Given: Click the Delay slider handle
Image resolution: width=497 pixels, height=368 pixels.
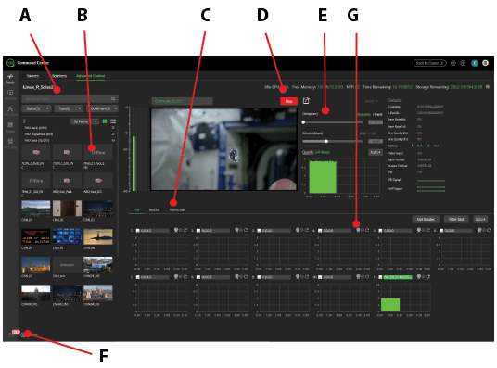Looking at the screenshot, I should [303, 122].
